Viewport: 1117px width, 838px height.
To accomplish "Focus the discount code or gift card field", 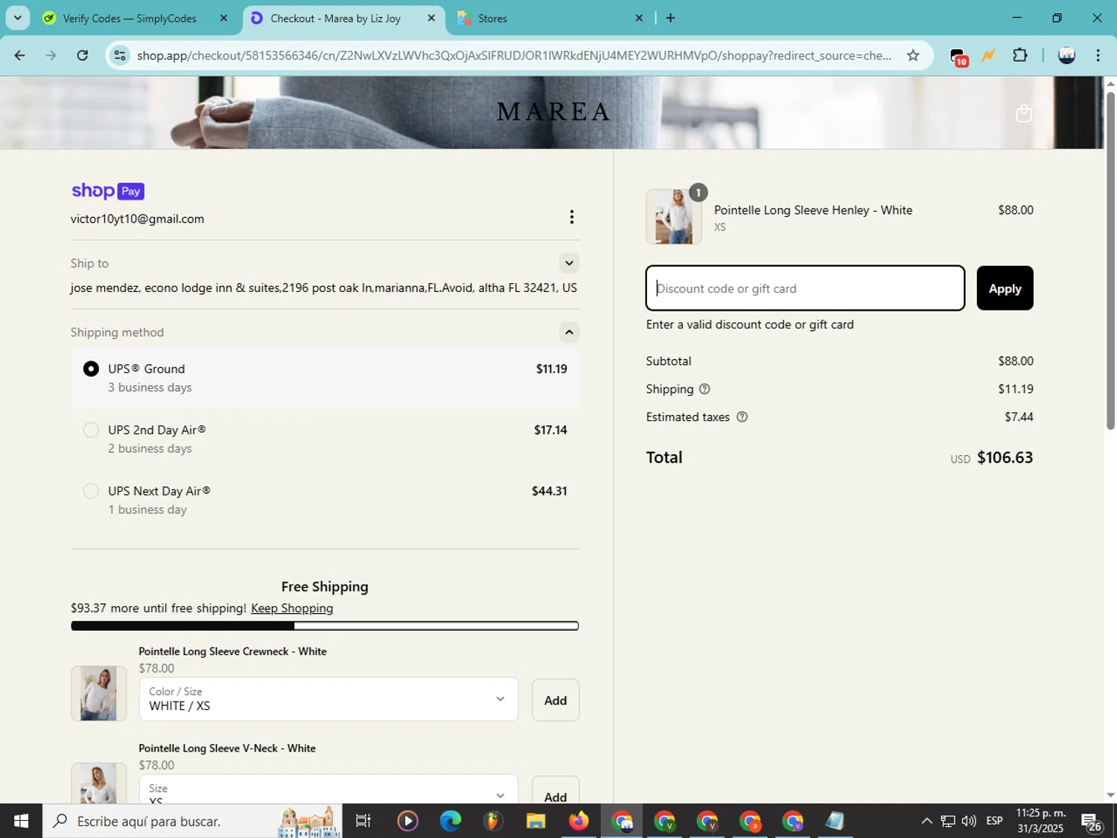I will point(805,288).
